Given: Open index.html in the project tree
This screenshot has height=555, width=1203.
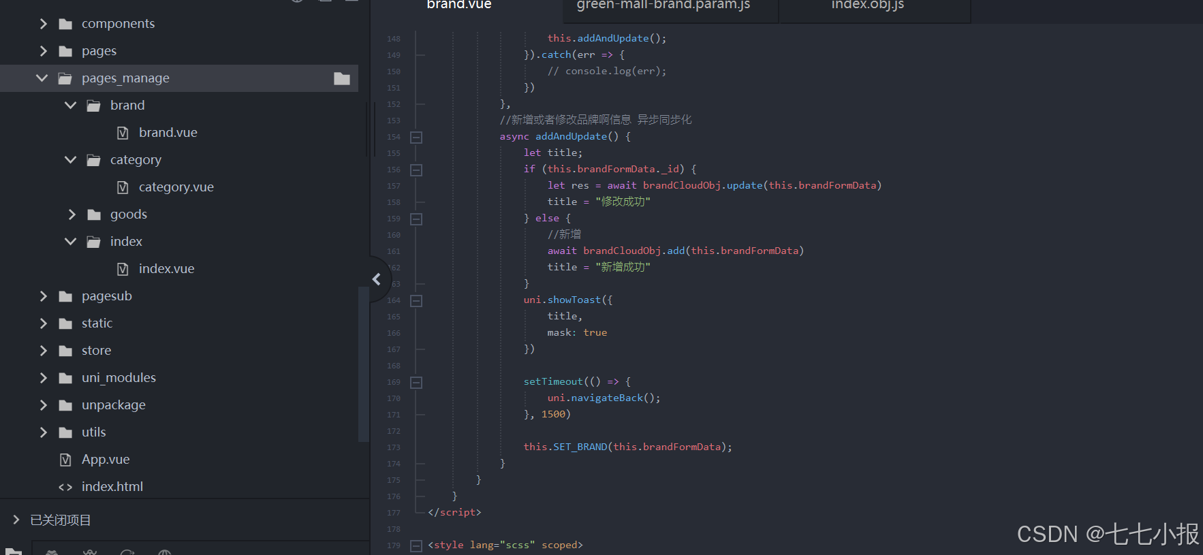Looking at the screenshot, I should [112, 487].
